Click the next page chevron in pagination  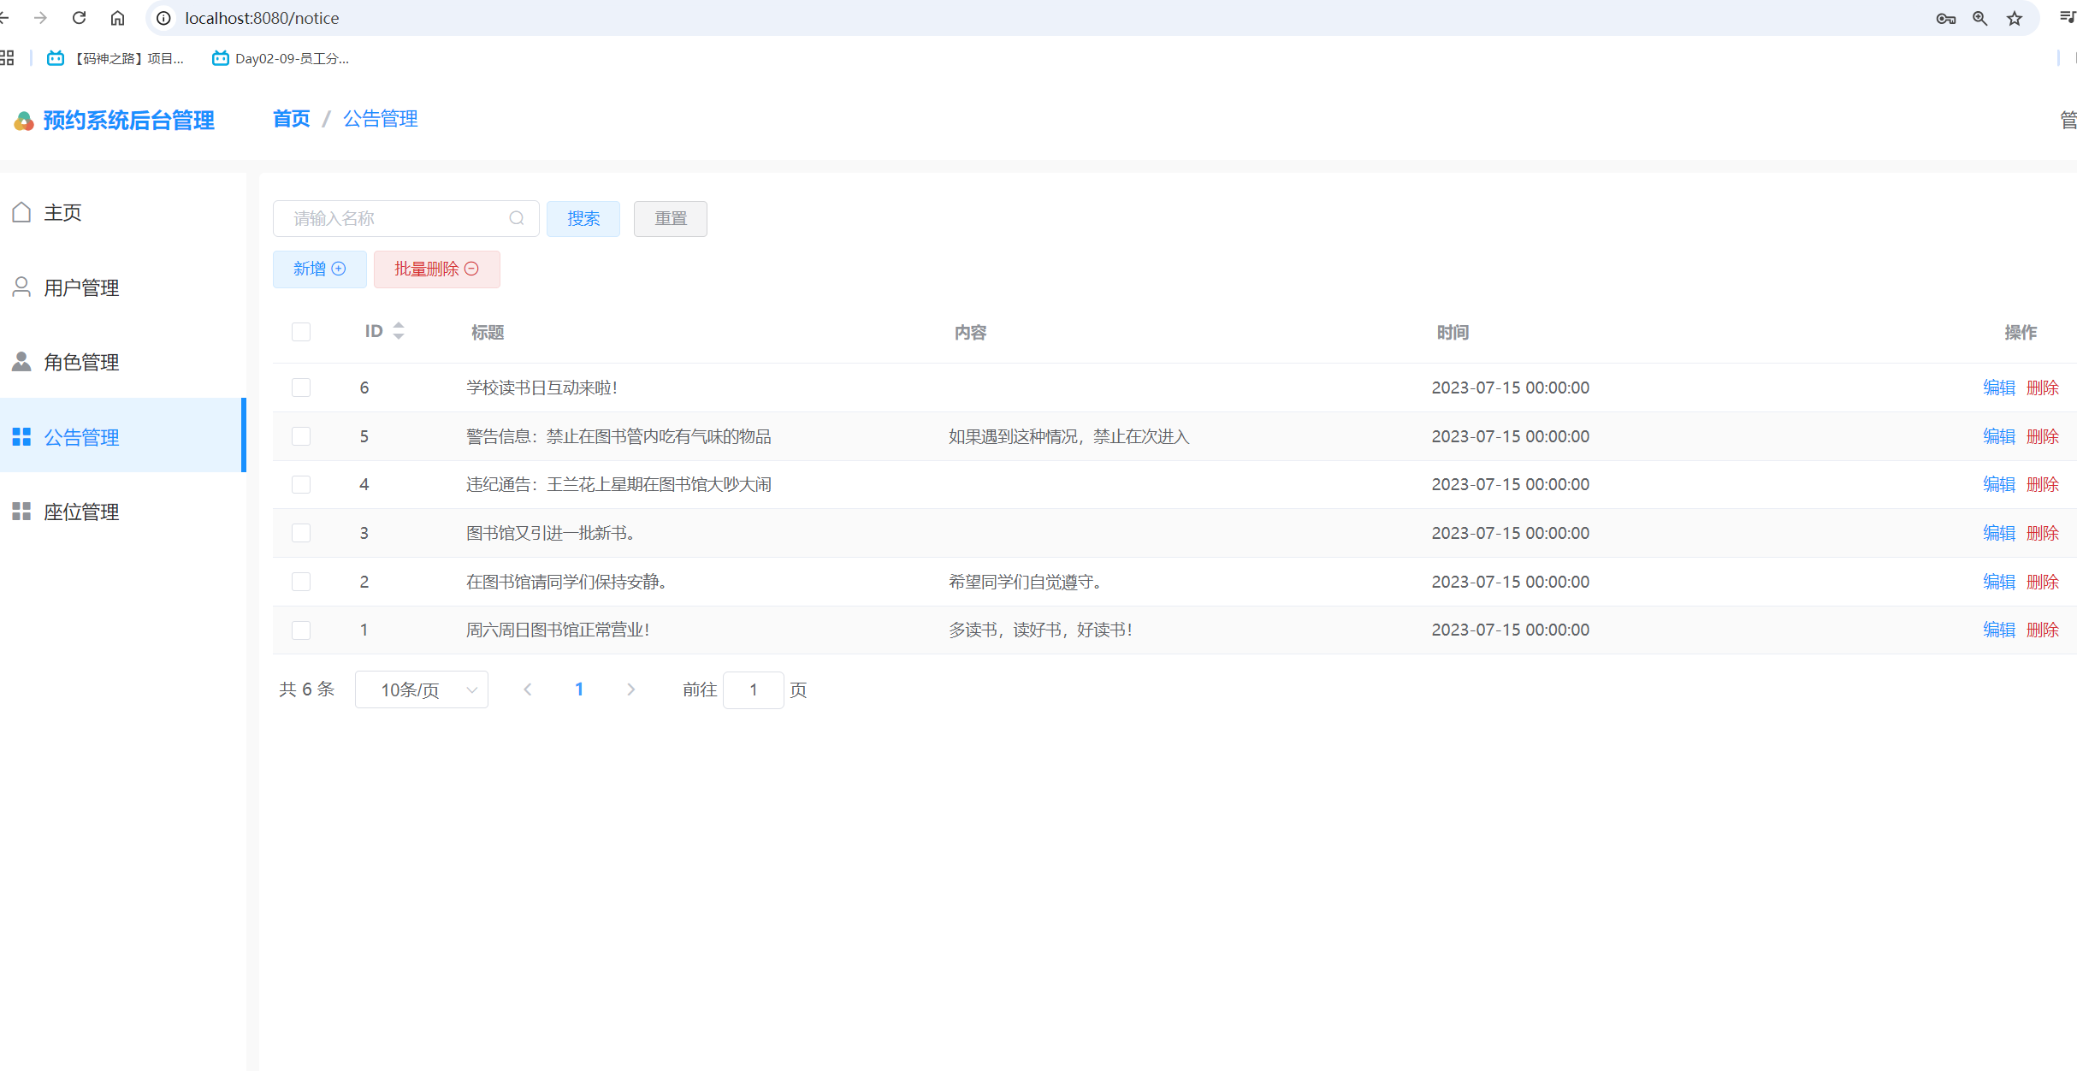coord(630,689)
